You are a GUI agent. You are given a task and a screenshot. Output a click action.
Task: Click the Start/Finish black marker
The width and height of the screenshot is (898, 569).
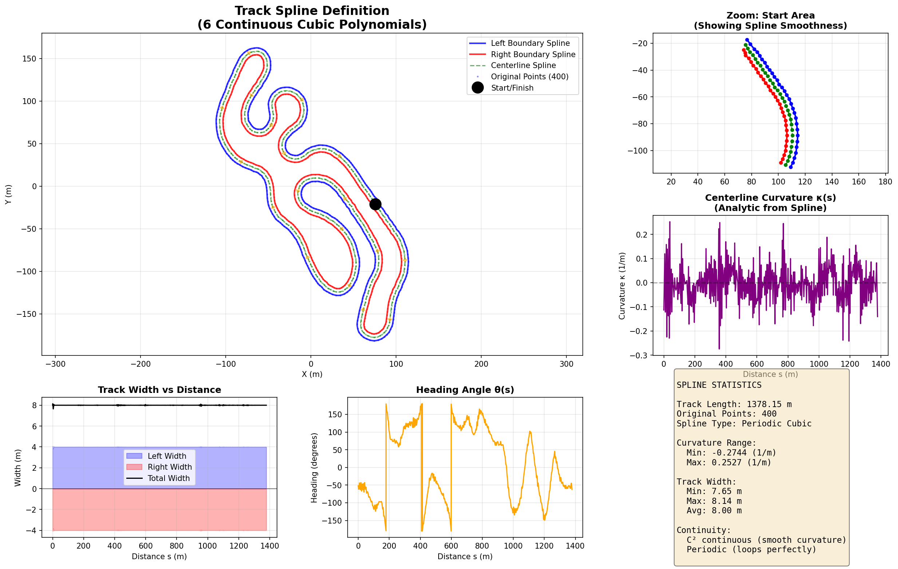(x=375, y=204)
